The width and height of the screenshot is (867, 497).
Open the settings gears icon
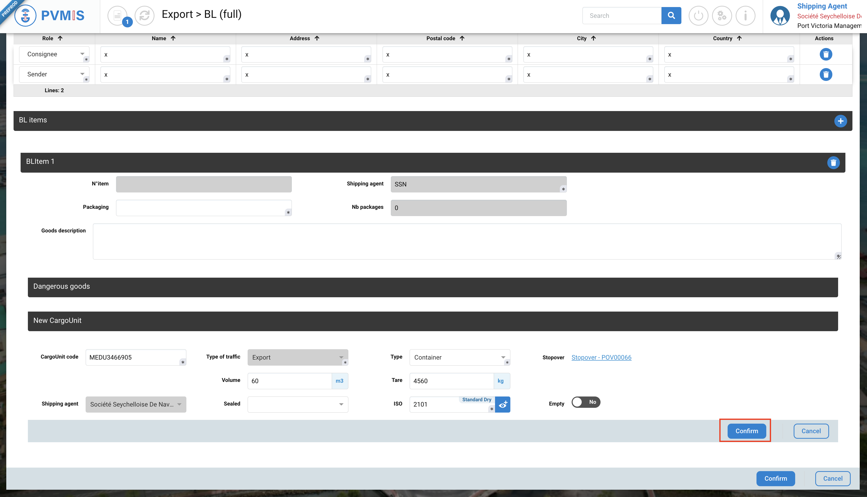tap(722, 16)
